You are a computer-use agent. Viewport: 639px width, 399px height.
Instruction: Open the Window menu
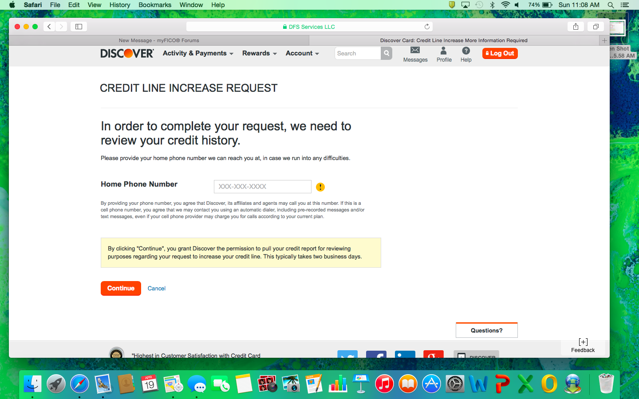(191, 5)
